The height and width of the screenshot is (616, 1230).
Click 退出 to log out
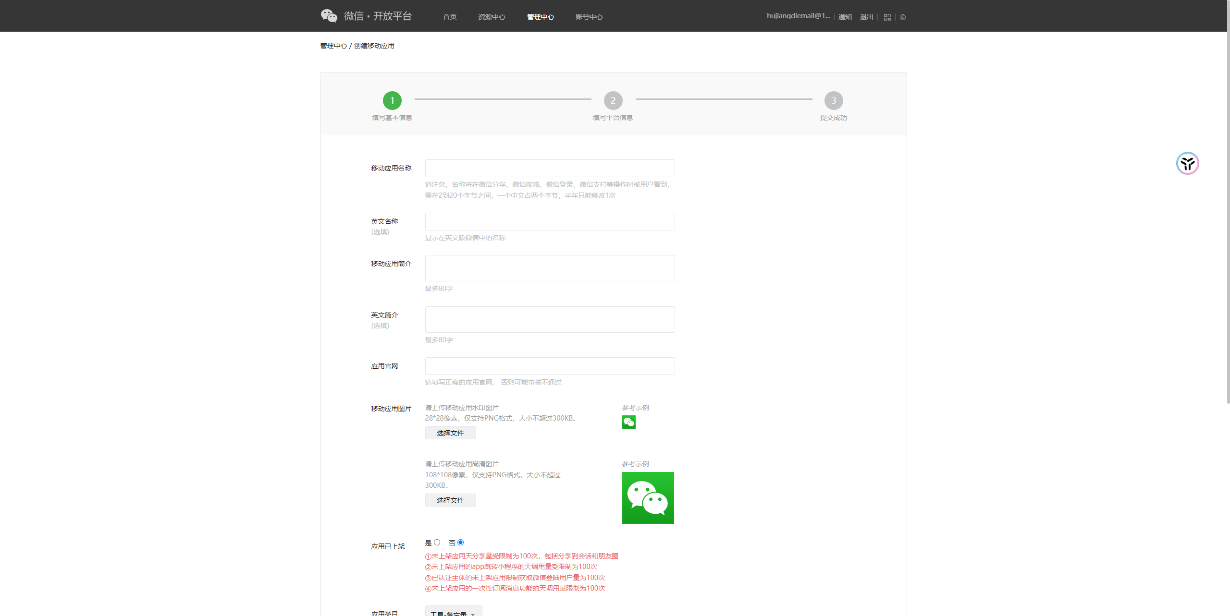866,16
